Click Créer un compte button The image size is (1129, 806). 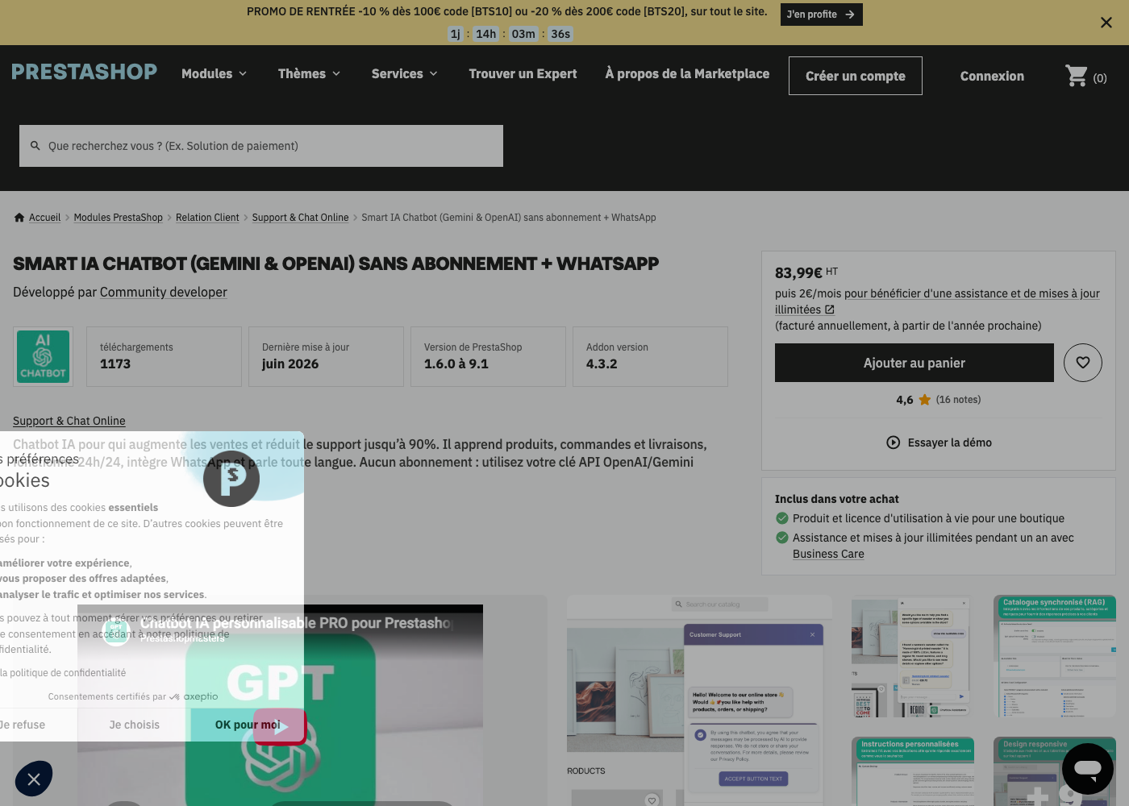(x=856, y=76)
